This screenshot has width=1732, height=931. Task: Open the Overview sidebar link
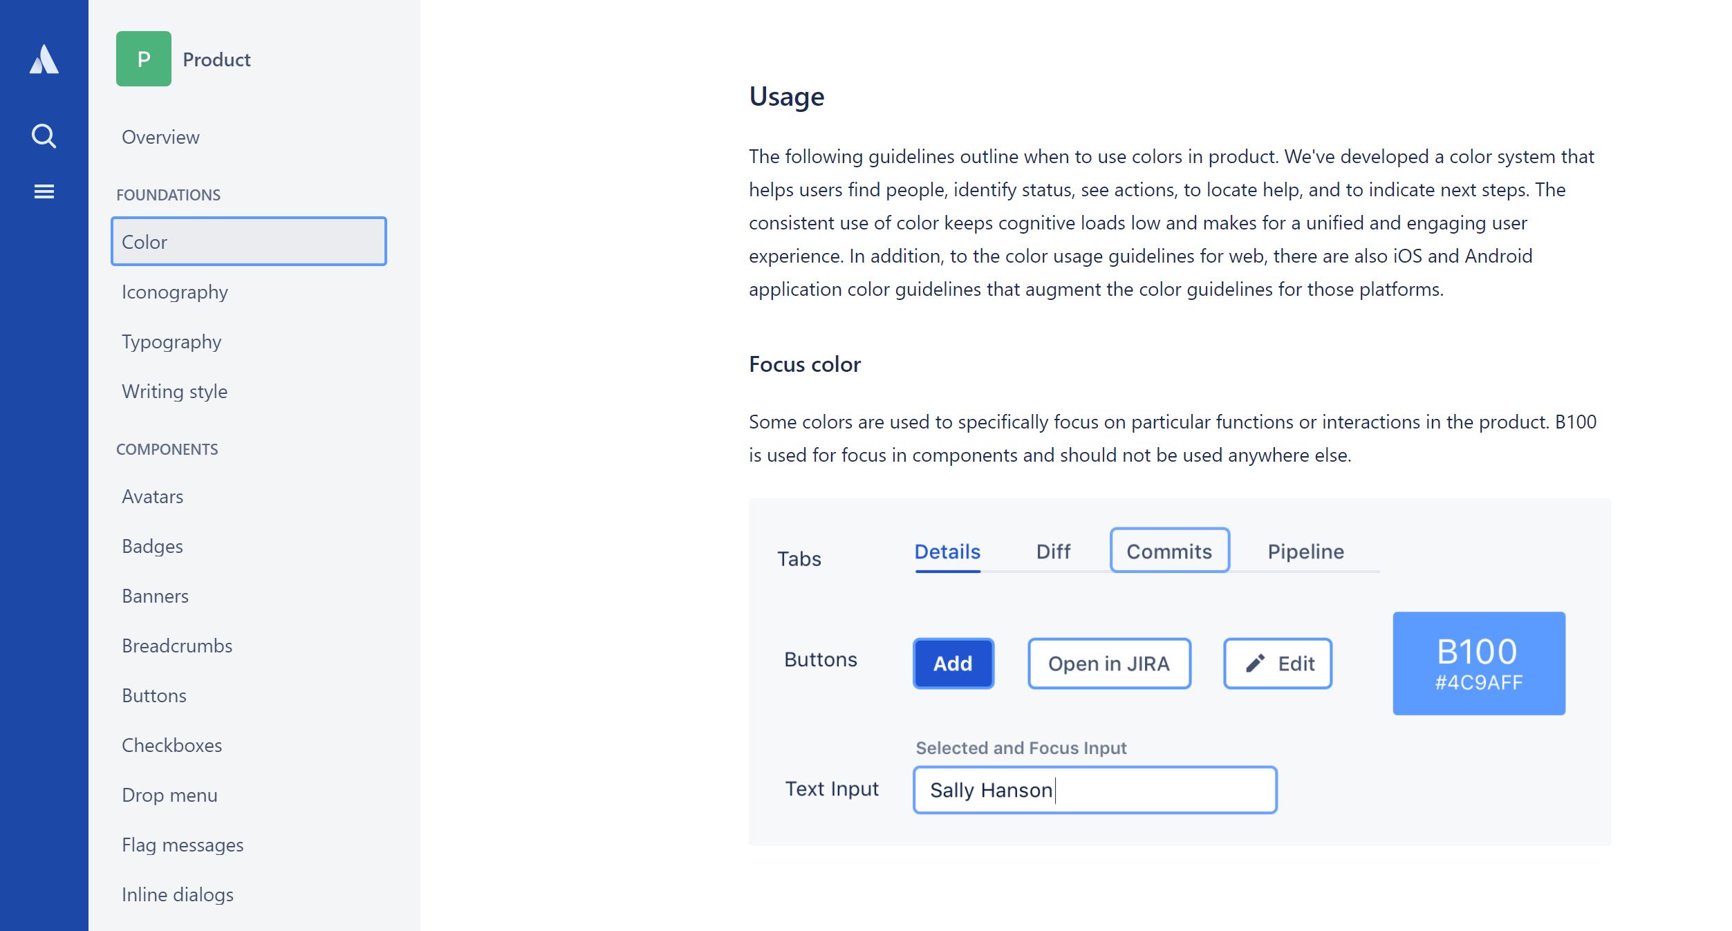point(160,137)
